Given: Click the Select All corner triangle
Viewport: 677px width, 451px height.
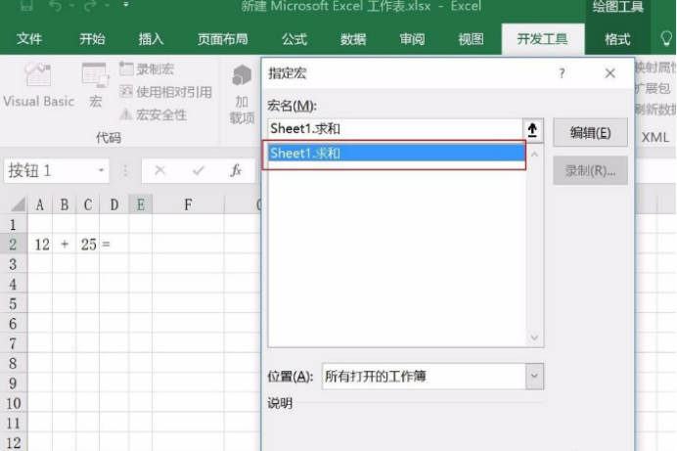Looking at the screenshot, I should (x=19, y=204).
